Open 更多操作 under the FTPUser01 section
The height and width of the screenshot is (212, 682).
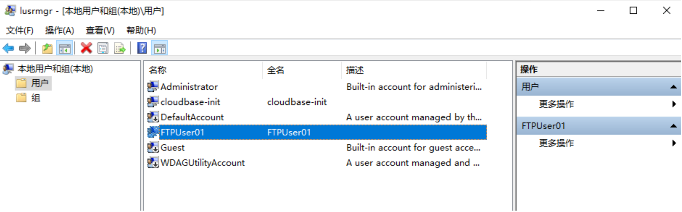pyautogui.click(x=556, y=143)
